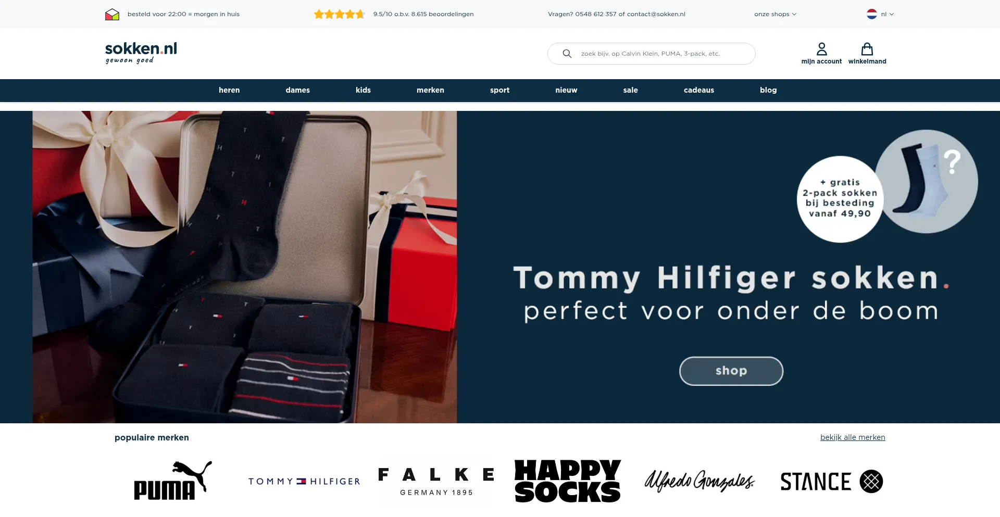Viewport: 1000px width, 517px height.
Task: Select the PUMA brand logo
Action: 173,481
